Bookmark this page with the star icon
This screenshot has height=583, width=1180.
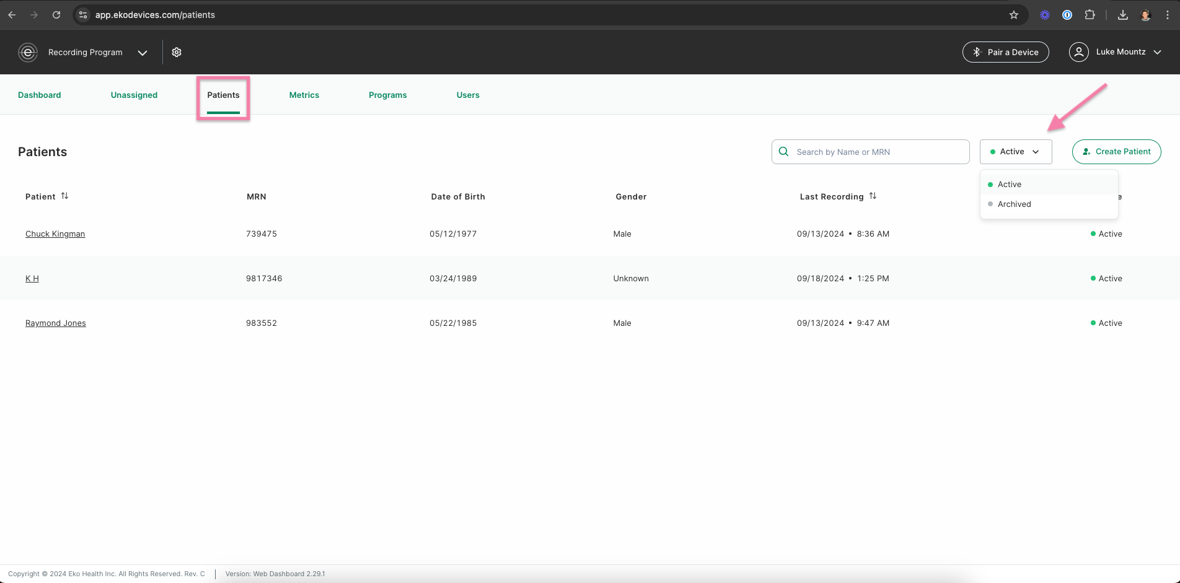1014,15
